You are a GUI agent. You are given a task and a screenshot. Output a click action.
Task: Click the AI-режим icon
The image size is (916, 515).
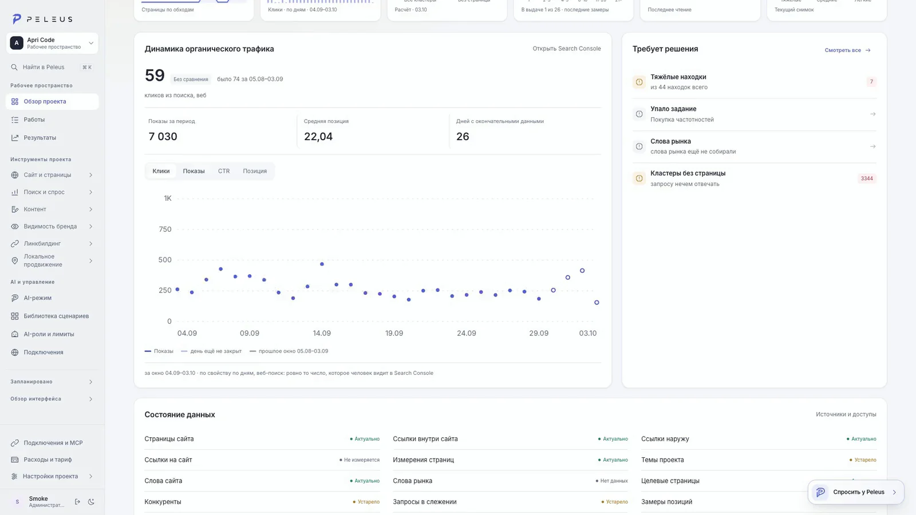pyautogui.click(x=15, y=298)
